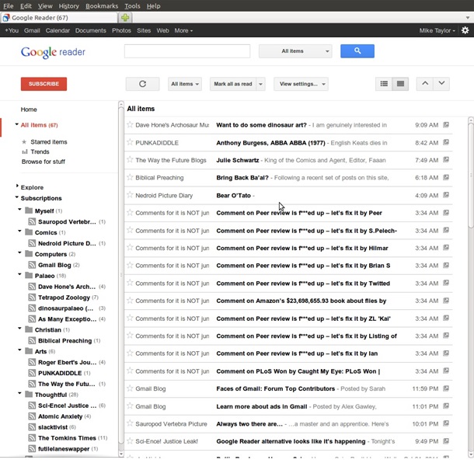This screenshot has width=474, height=463.
Task: Go to next item arrow
Action: (441, 84)
